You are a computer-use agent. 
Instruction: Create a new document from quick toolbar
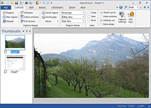(x=8, y=3)
